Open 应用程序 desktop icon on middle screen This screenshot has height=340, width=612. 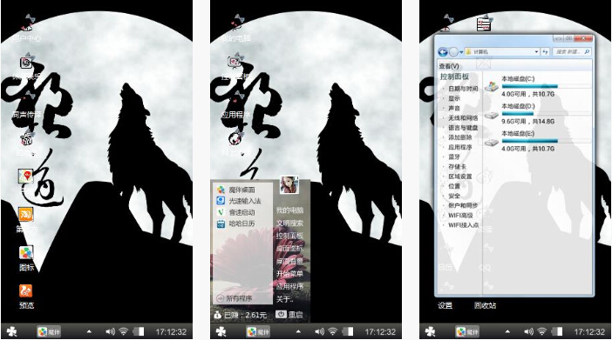point(235,105)
